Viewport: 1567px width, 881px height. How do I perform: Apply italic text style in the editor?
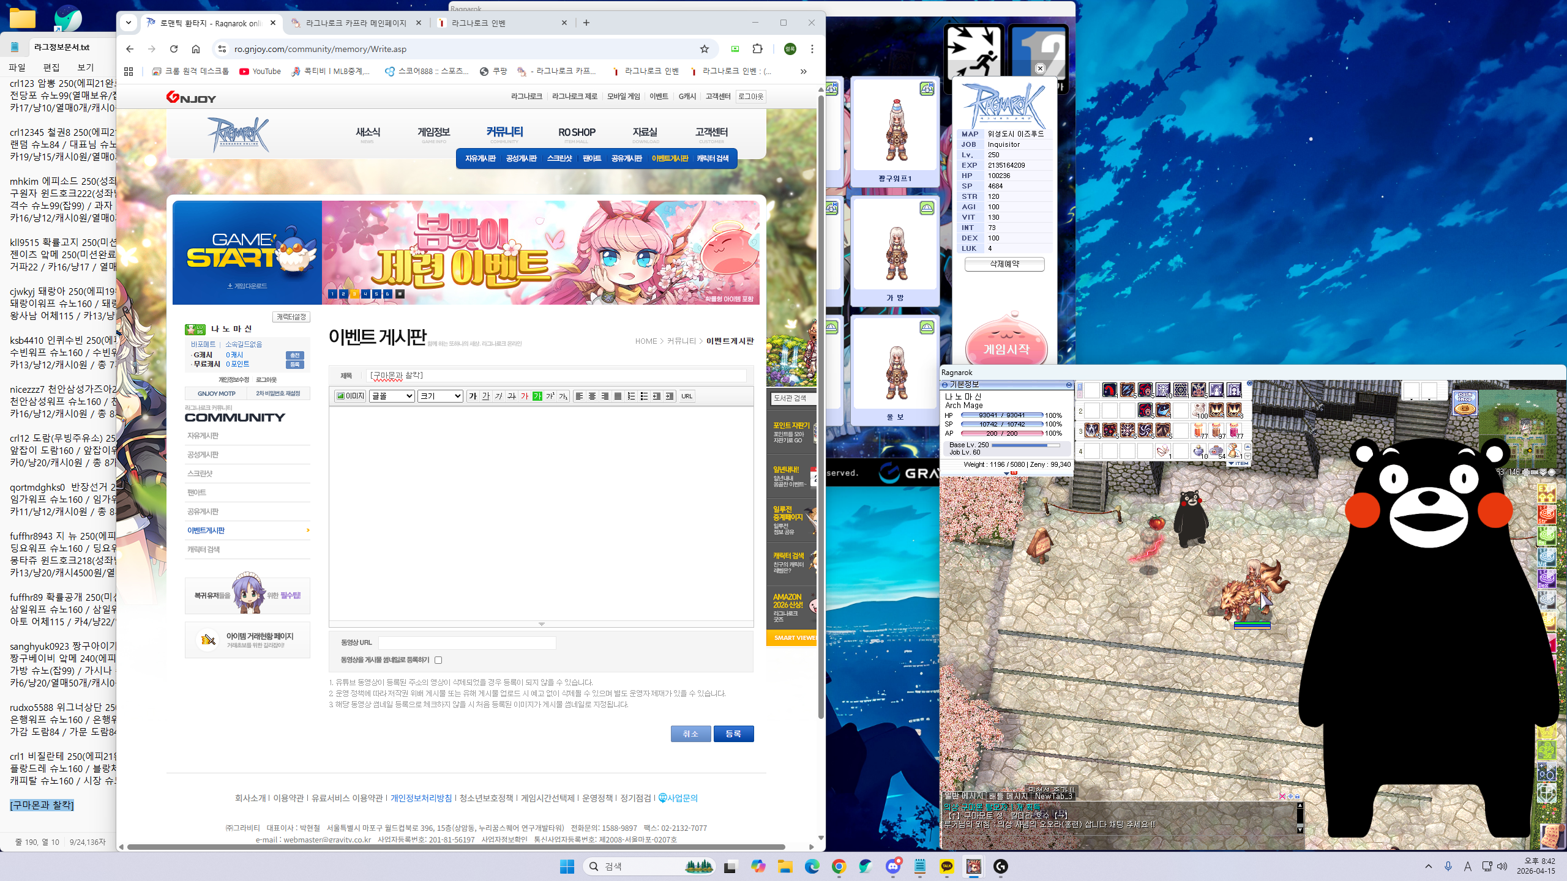[498, 396]
